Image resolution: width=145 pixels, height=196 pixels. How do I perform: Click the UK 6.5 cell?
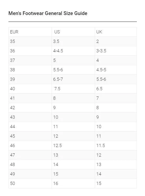[x=116, y=89]
